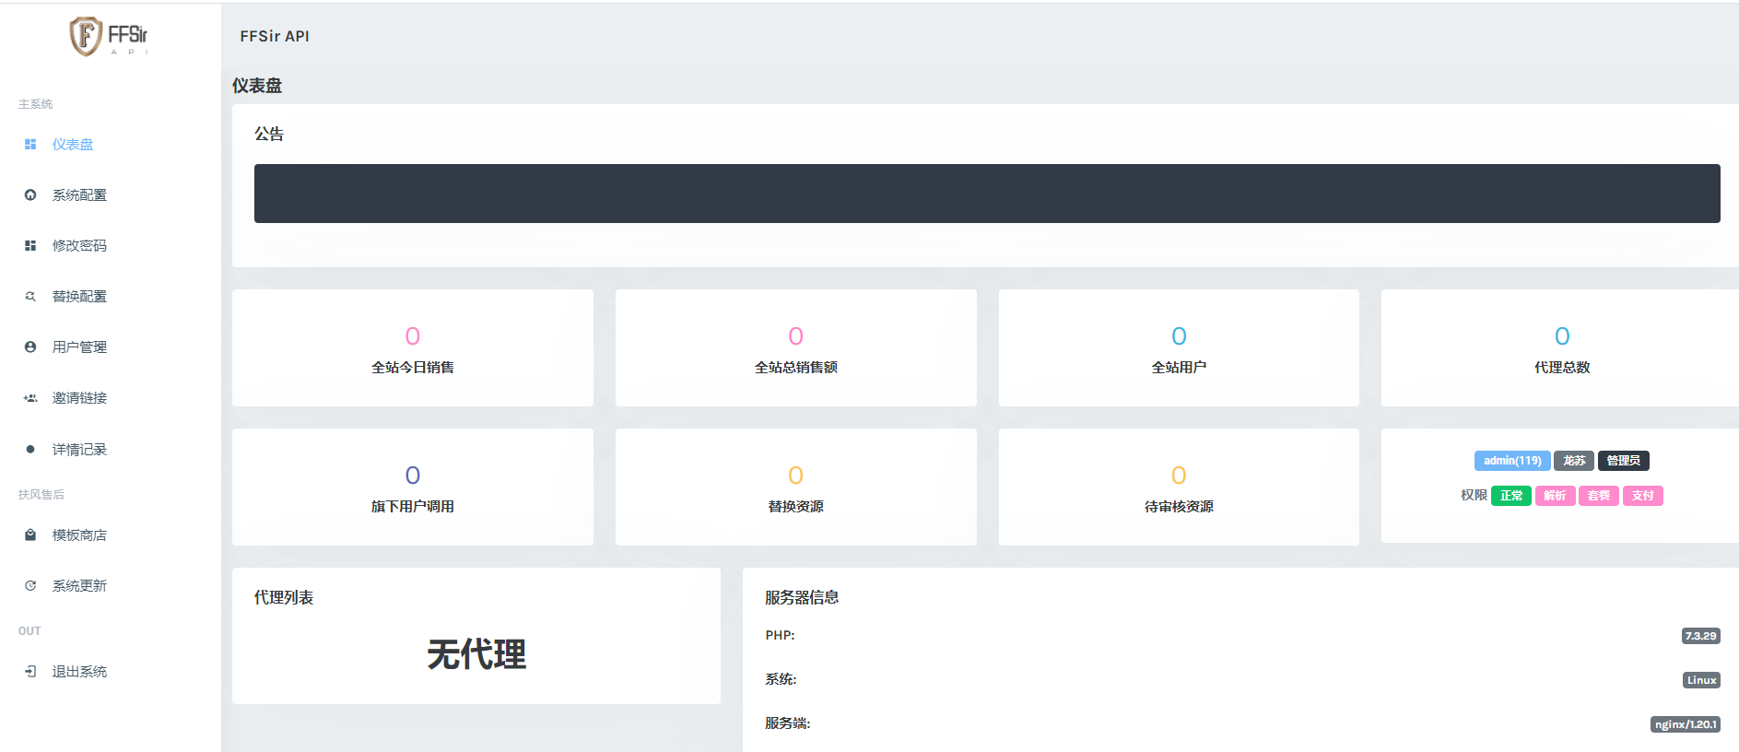Click the 待审核资源 count card

[1178, 488]
